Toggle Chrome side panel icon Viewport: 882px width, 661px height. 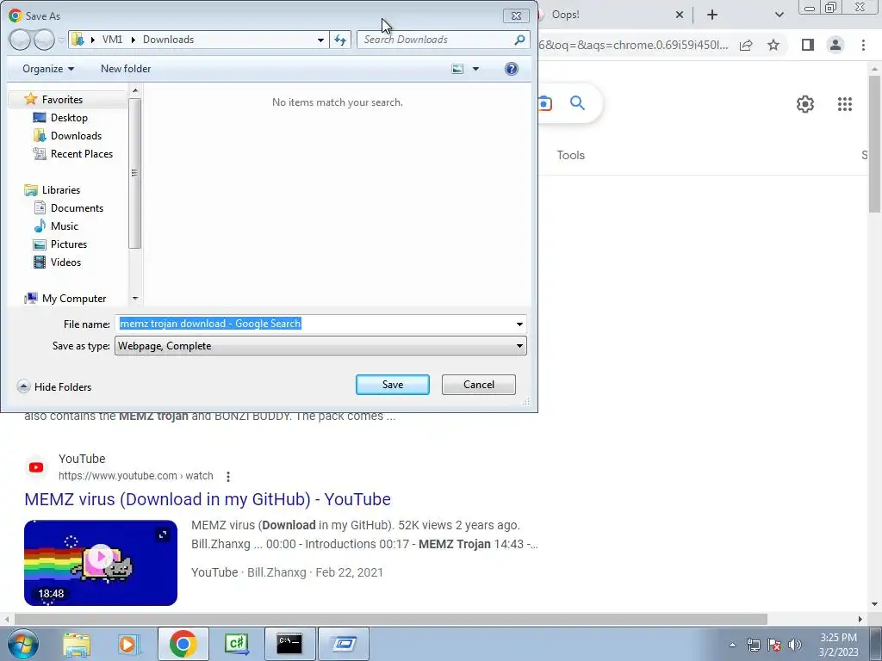click(x=808, y=45)
